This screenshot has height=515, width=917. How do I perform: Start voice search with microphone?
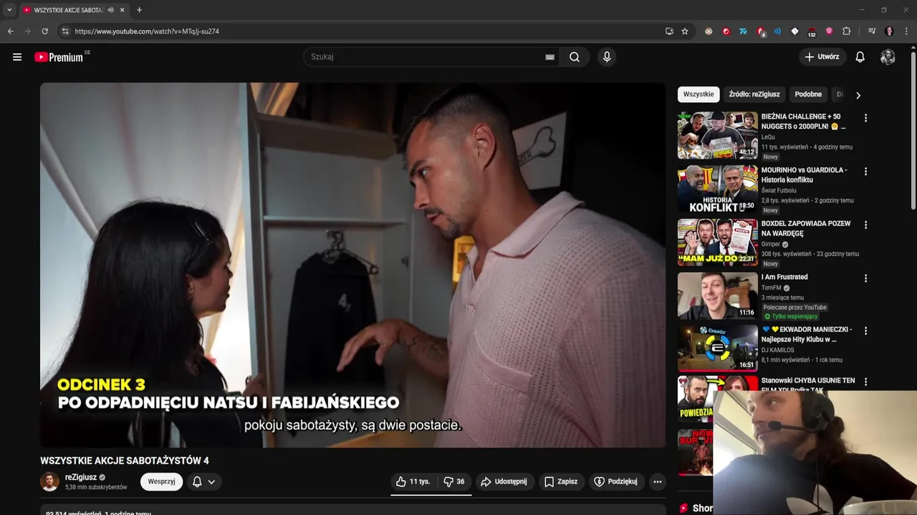tap(607, 57)
